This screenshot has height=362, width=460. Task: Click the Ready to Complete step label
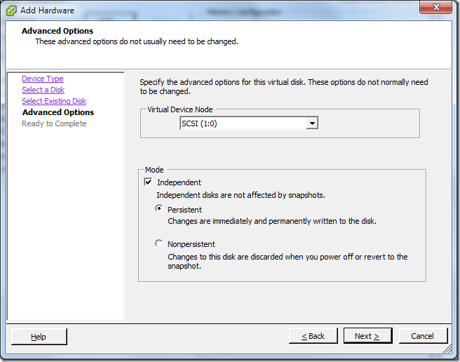click(x=54, y=123)
